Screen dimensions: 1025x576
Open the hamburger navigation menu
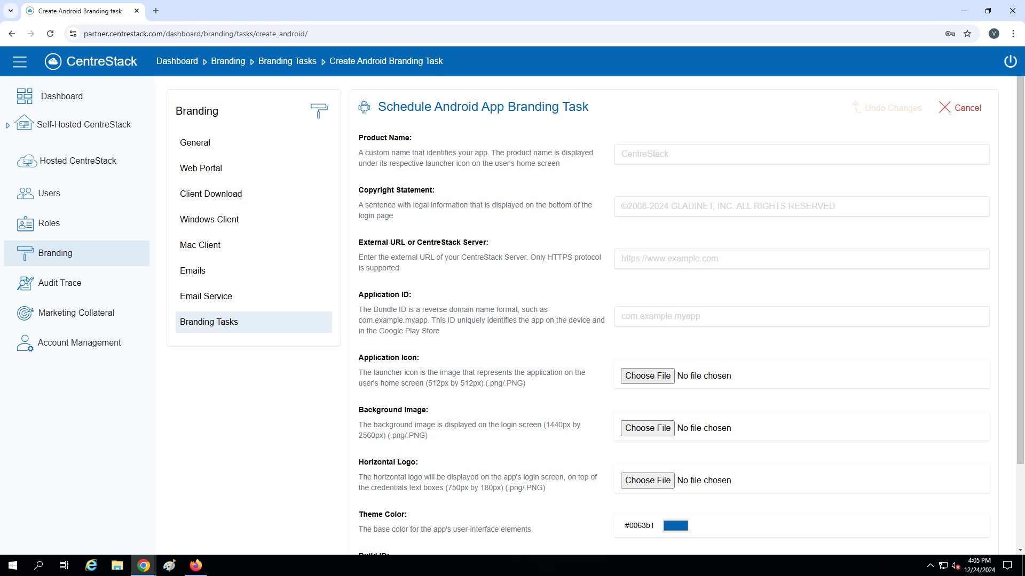[20, 61]
